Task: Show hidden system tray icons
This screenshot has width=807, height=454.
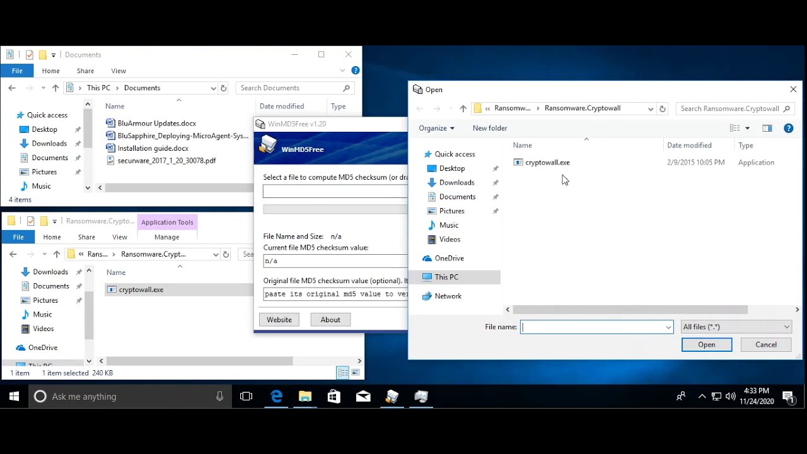Action: coord(702,397)
